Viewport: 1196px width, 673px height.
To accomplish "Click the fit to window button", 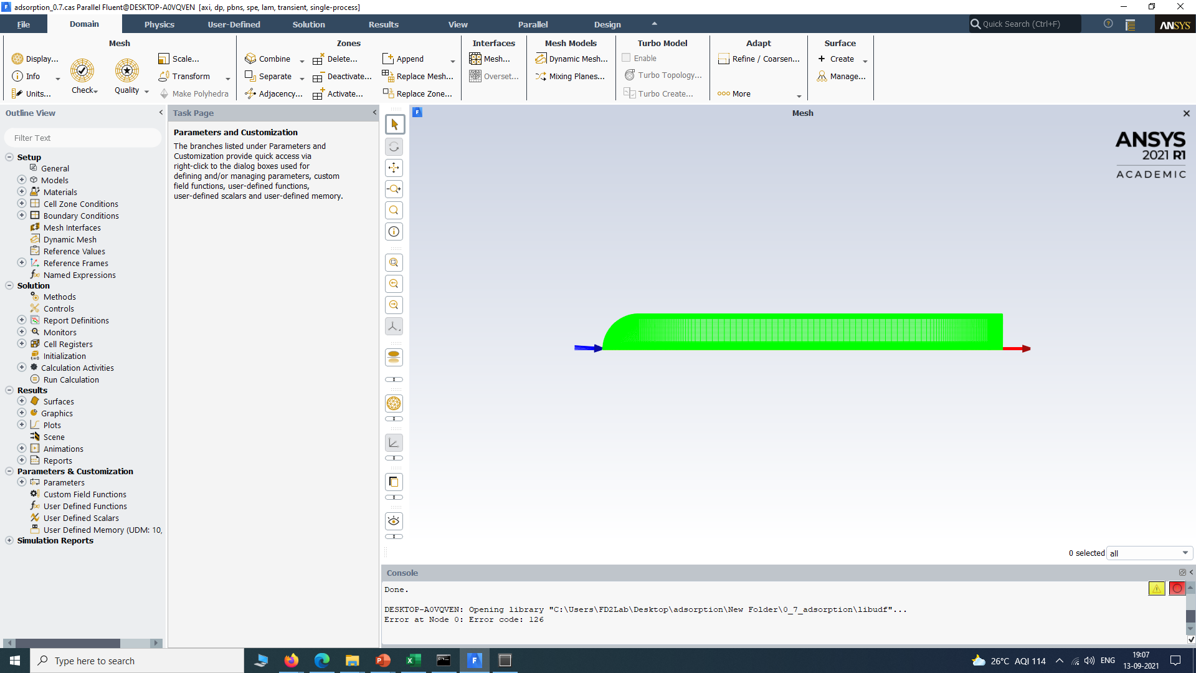I will pyautogui.click(x=394, y=263).
